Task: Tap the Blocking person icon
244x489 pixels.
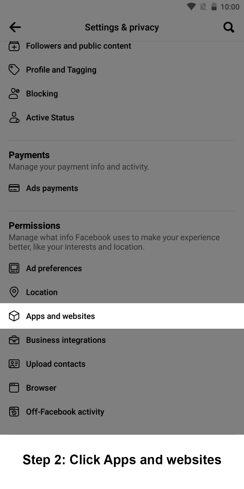Action: click(x=14, y=94)
